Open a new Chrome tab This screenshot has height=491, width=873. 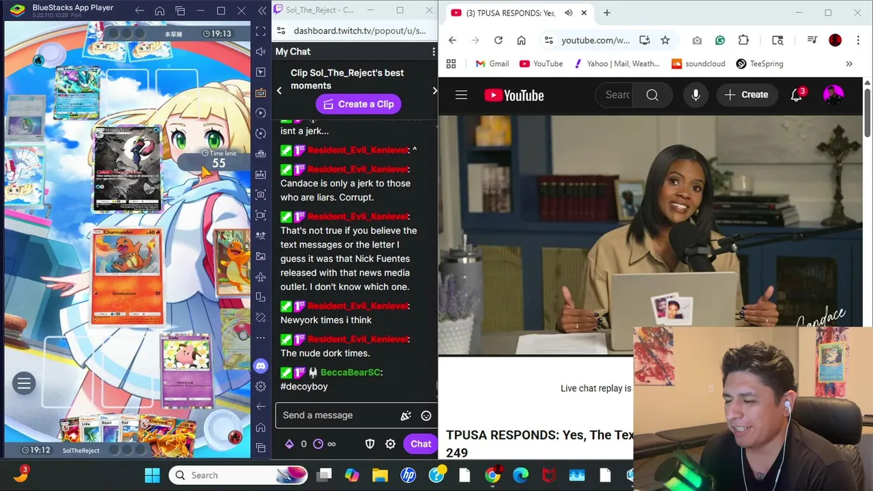(x=606, y=13)
